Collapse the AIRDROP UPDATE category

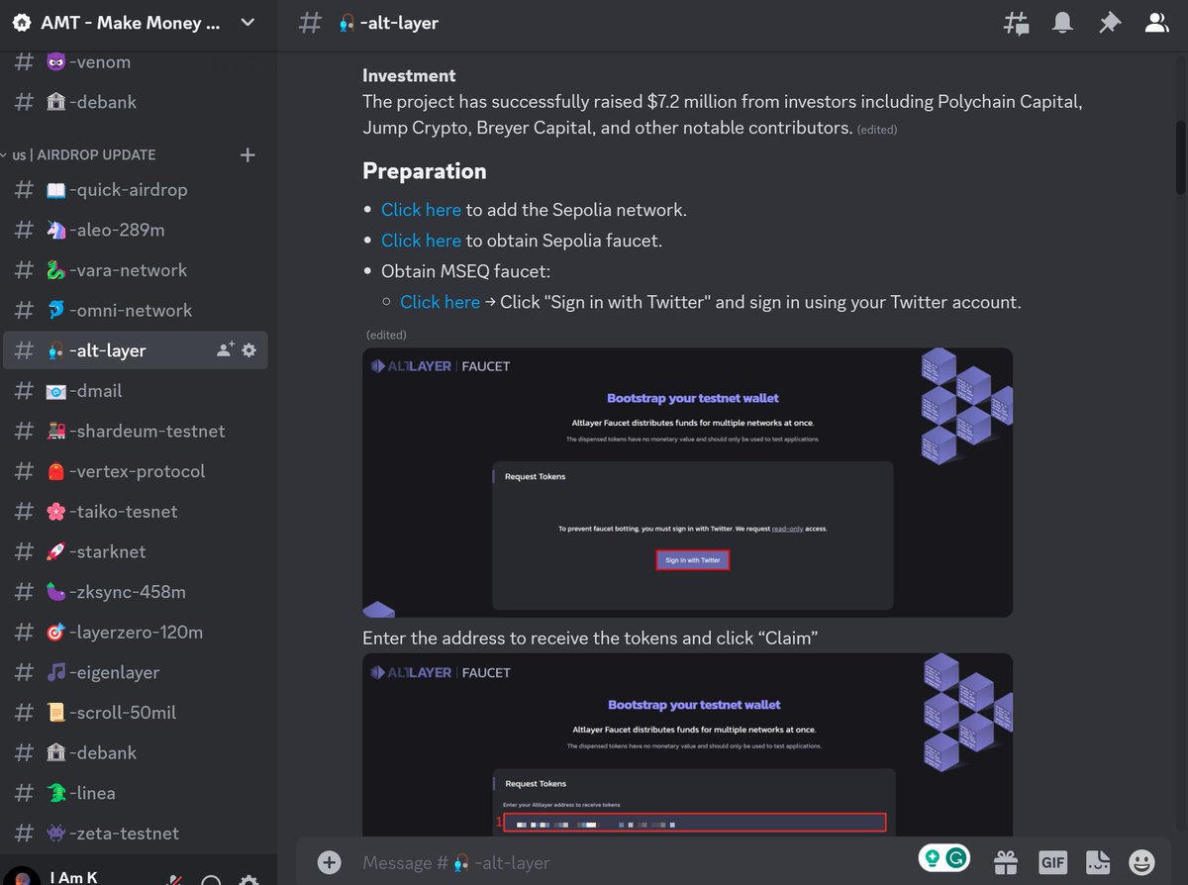[84, 154]
